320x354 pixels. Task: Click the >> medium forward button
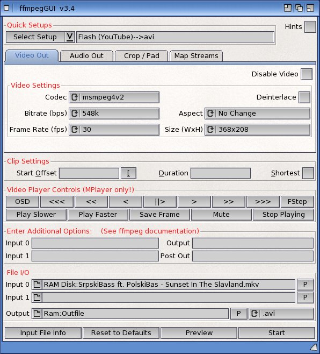pos(229,202)
